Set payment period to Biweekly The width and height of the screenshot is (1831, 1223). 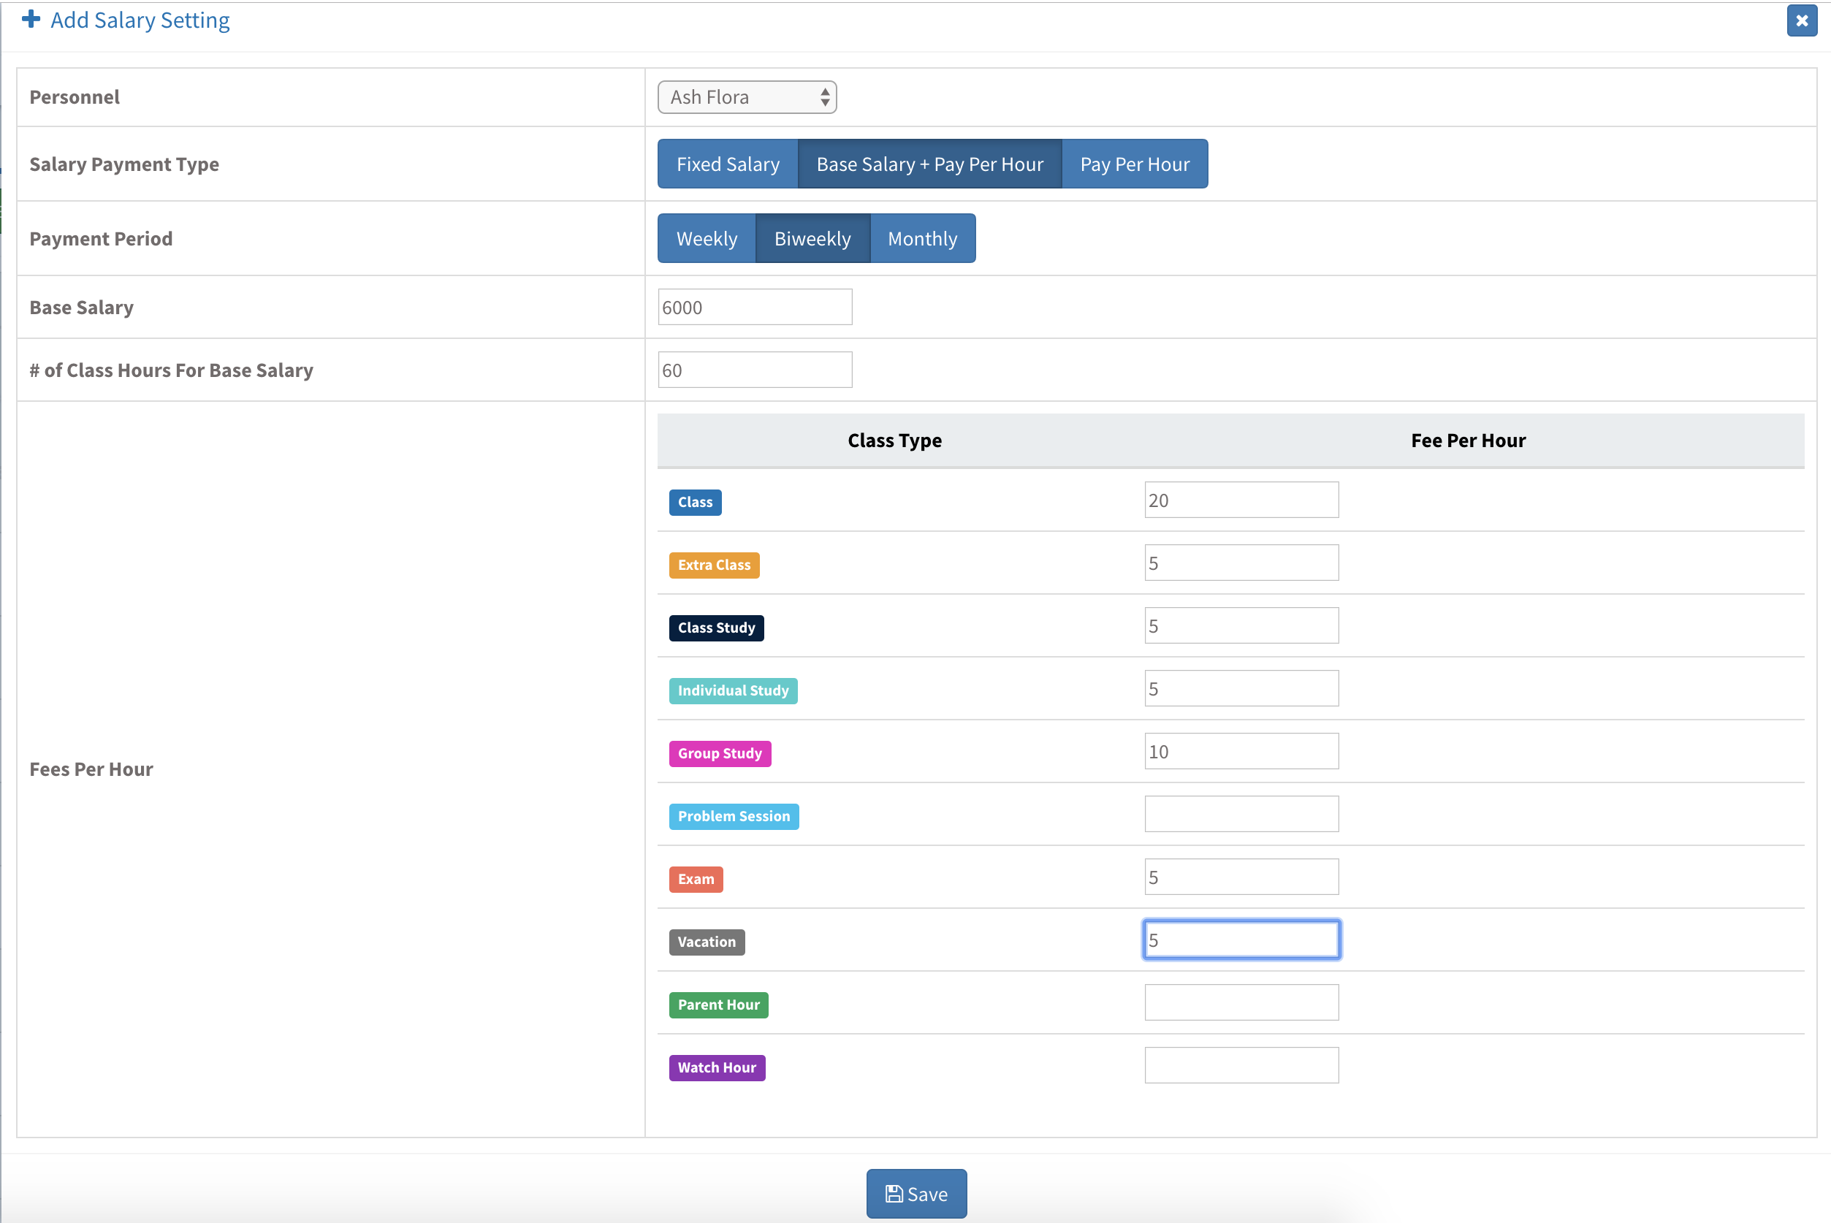tap(812, 239)
